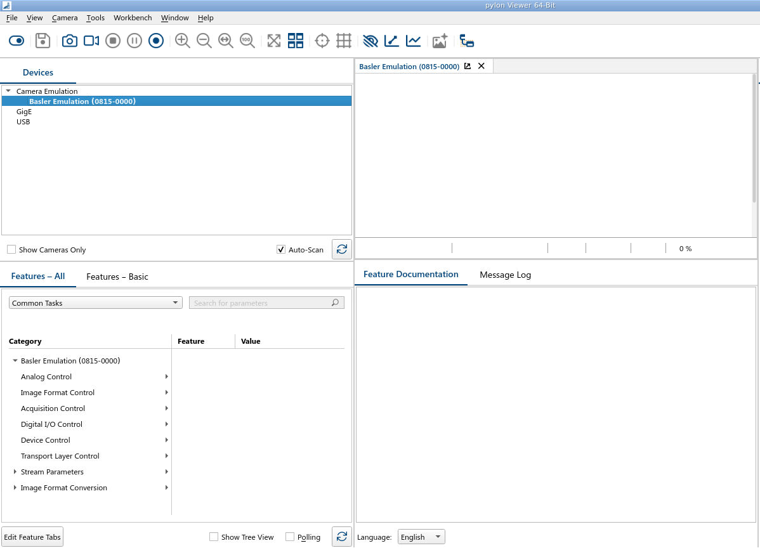760x548 pixels.
Task: Close the Basler Emulation (0815-0000) image tab
Action: point(482,66)
